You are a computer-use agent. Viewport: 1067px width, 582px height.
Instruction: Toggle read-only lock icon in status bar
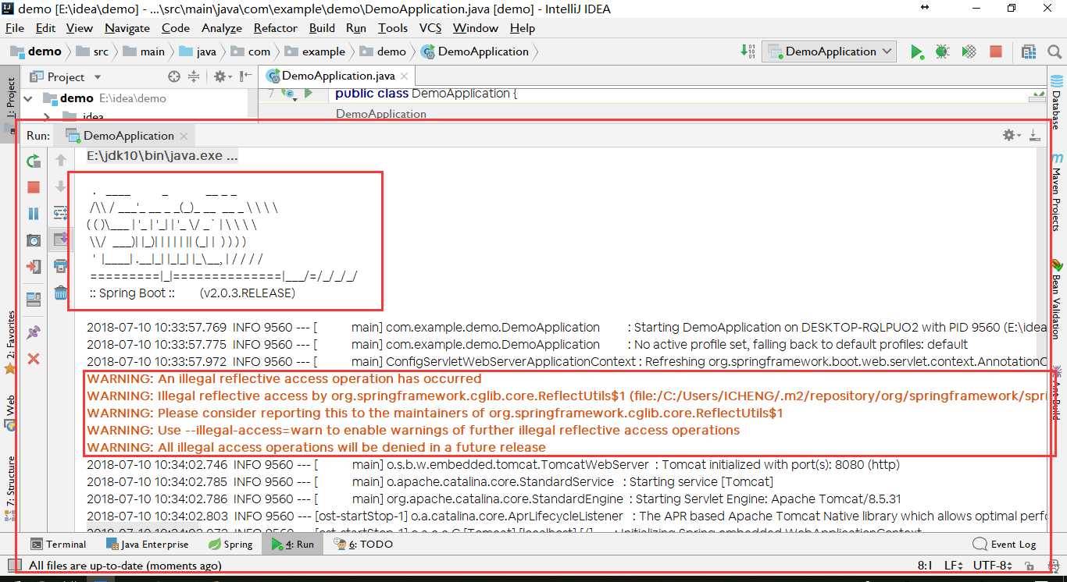[x=1030, y=566]
